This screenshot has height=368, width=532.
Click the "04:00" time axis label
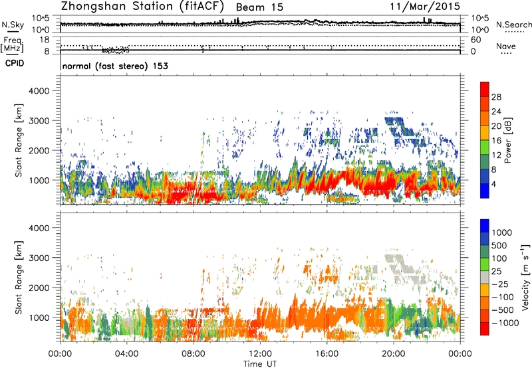[127, 354]
